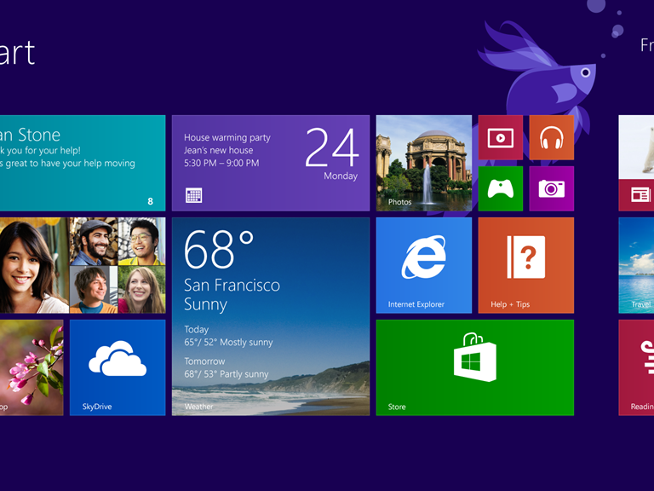Click the man with cap photo in People tile
The image size is (654, 491).
tap(94, 241)
